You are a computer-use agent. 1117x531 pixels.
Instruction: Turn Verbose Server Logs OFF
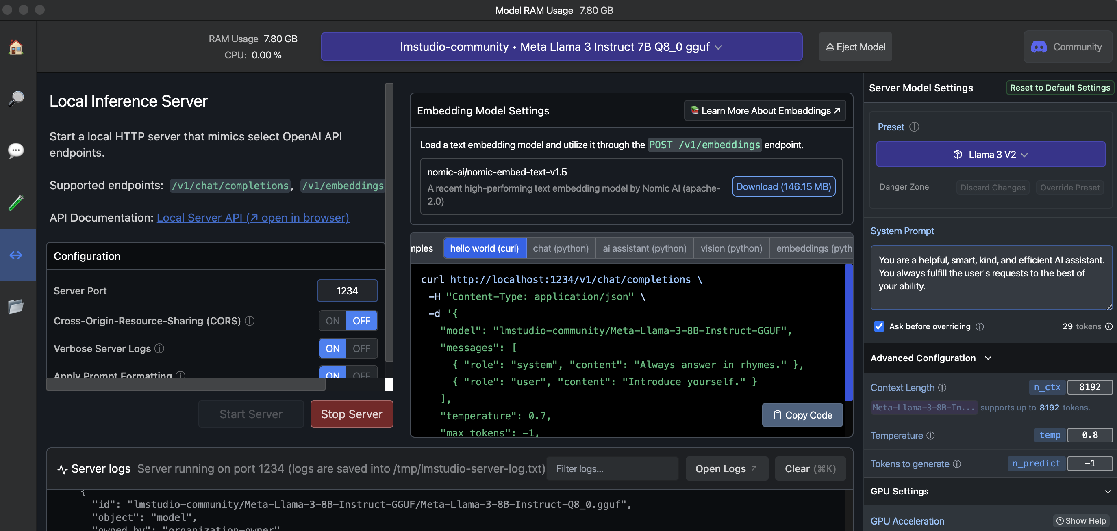(x=362, y=349)
